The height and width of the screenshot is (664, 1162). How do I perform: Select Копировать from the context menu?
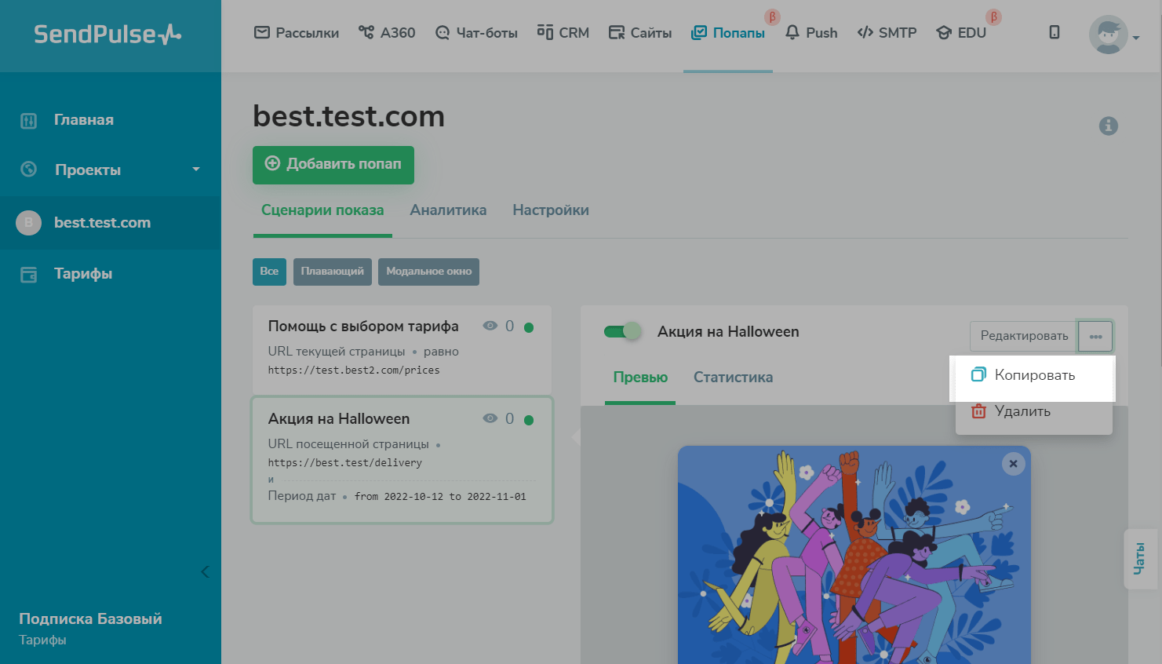click(1033, 375)
